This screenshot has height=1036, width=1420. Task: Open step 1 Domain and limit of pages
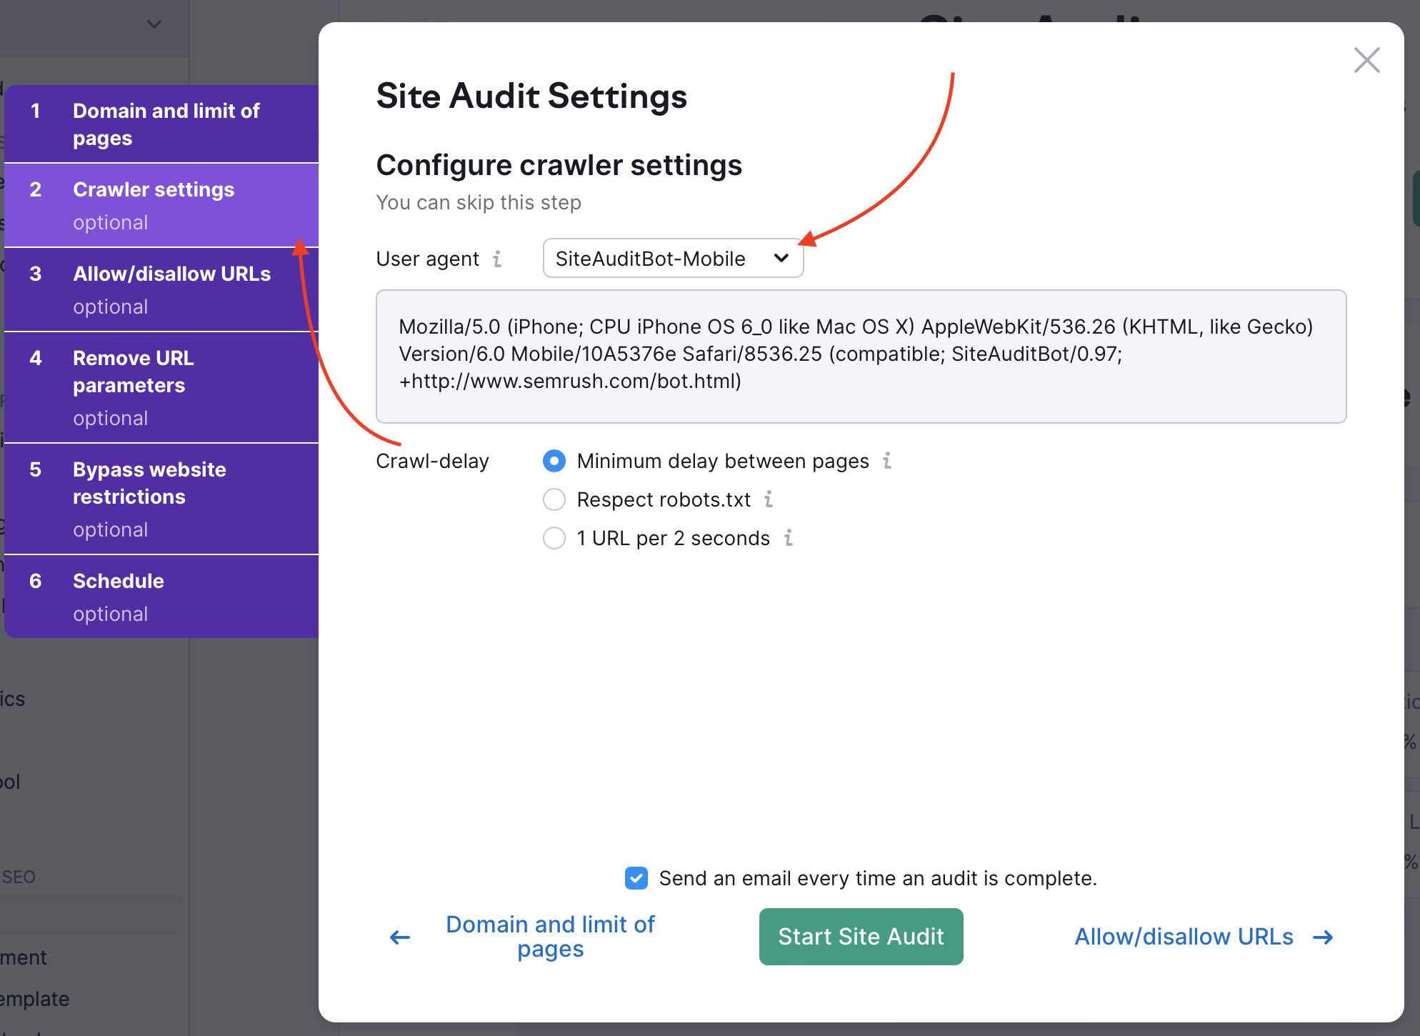pos(161,124)
